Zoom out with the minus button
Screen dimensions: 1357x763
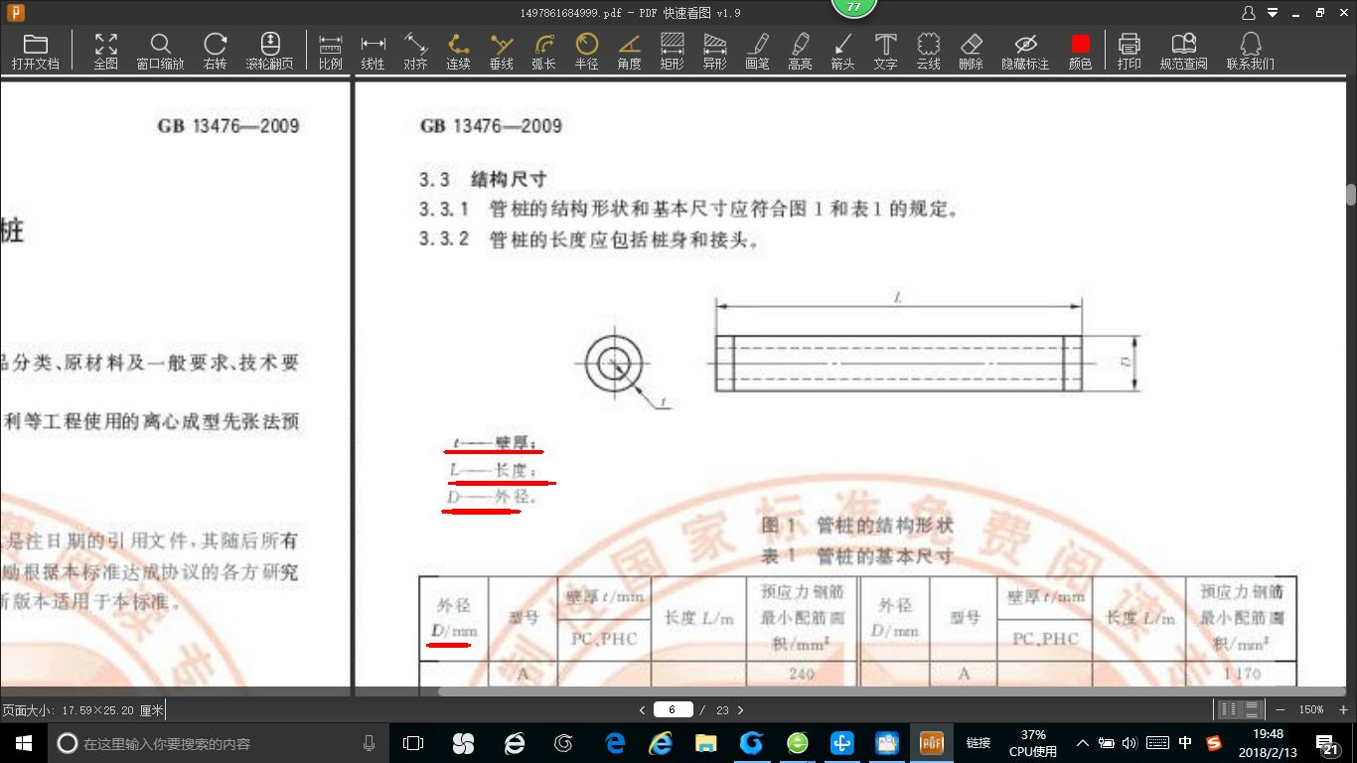click(1280, 709)
